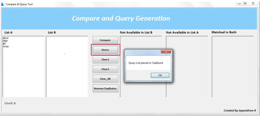Click the 'List A' heading label

[9, 32]
